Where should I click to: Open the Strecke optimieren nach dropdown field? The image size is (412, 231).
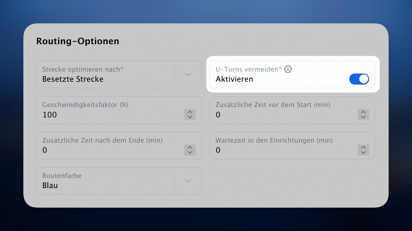click(119, 74)
